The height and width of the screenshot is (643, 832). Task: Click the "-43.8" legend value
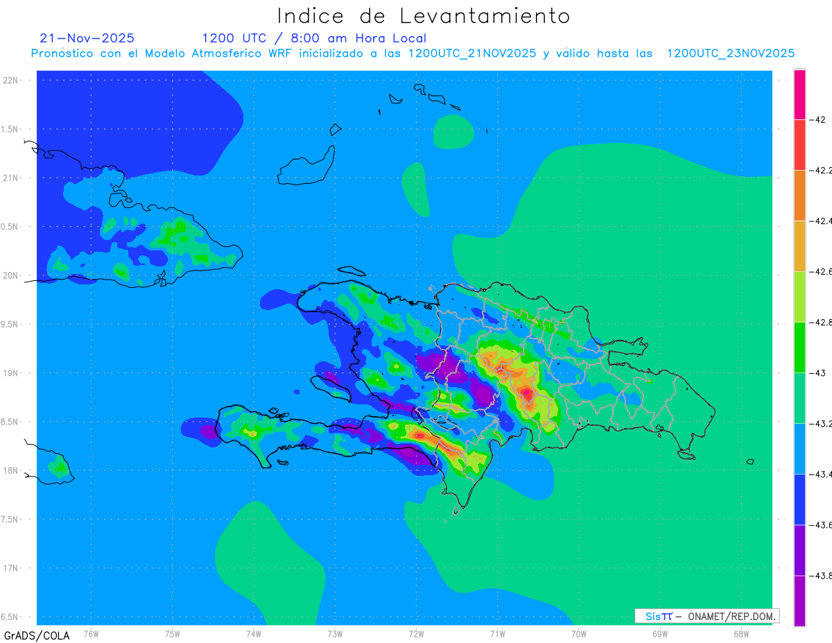[821, 575]
